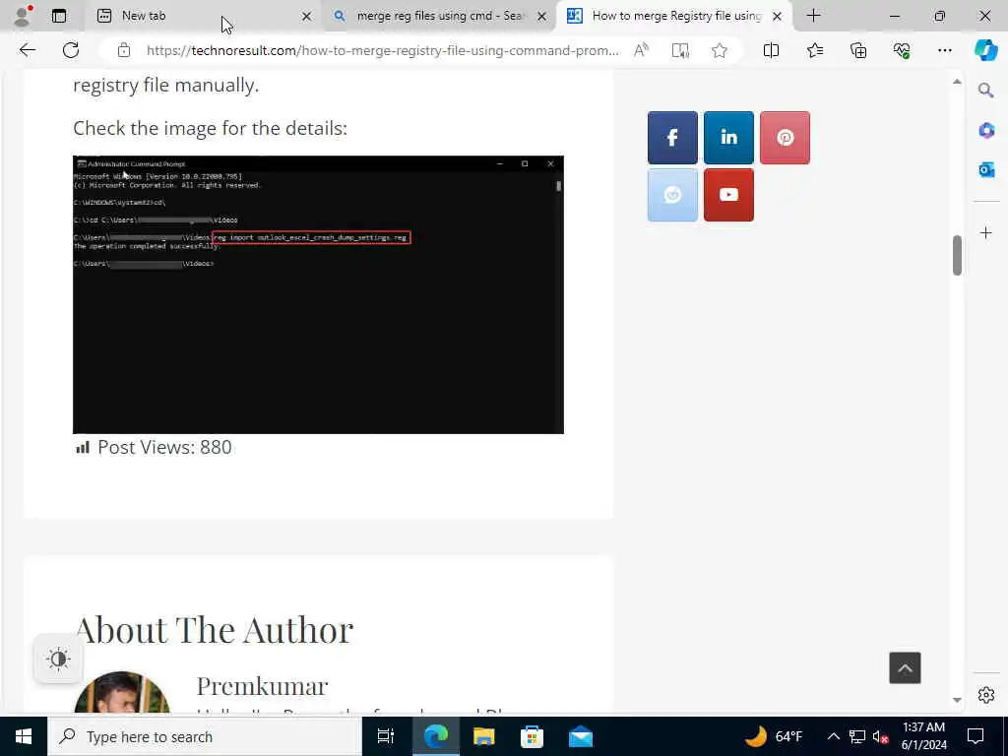Share the post on Facebook

click(x=672, y=138)
